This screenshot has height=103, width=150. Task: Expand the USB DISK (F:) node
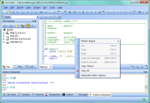[x=4, y=42]
